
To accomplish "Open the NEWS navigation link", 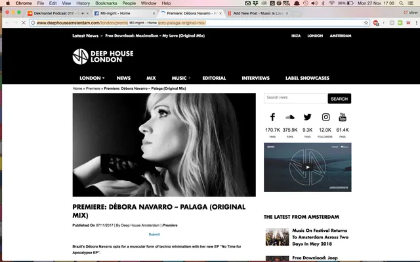I will click(123, 78).
